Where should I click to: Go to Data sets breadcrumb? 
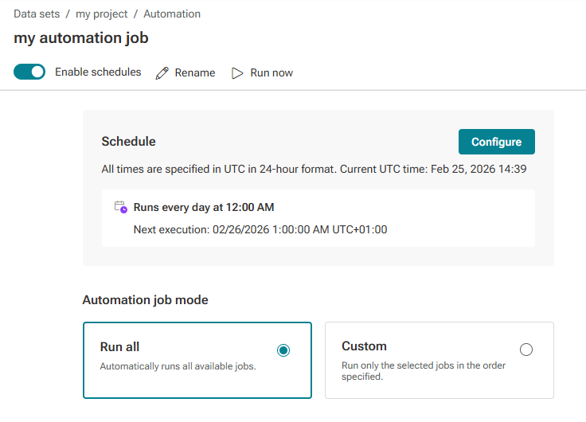(37, 14)
